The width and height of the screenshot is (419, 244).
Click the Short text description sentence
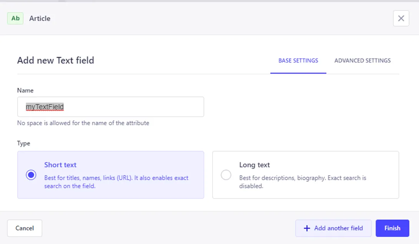pyautogui.click(x=116, y=182)
